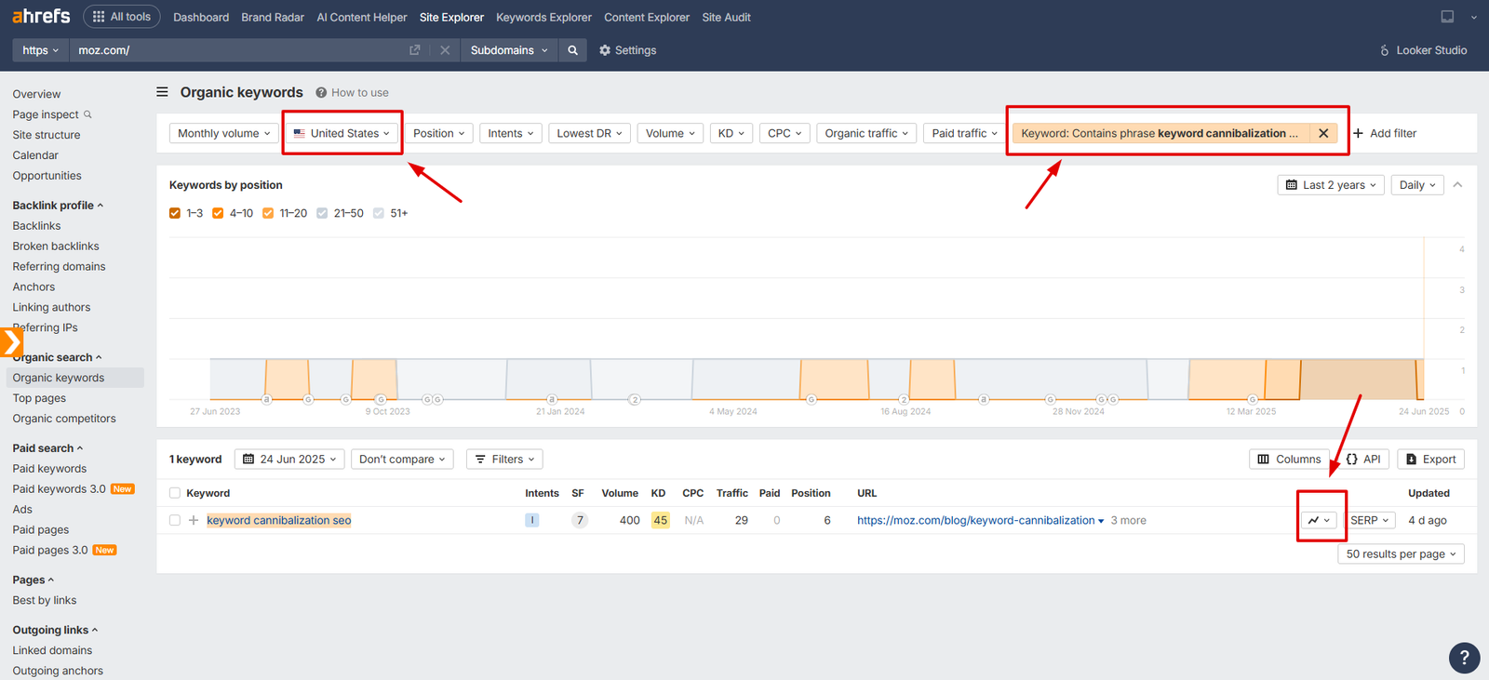1489x680 pixels.
Task: Go to Dashboard
Action: (x=201, y=17)
